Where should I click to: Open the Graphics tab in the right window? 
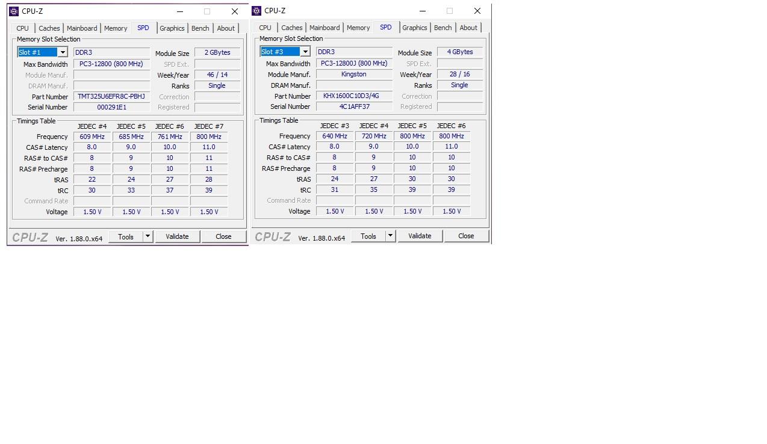(415, 28)
